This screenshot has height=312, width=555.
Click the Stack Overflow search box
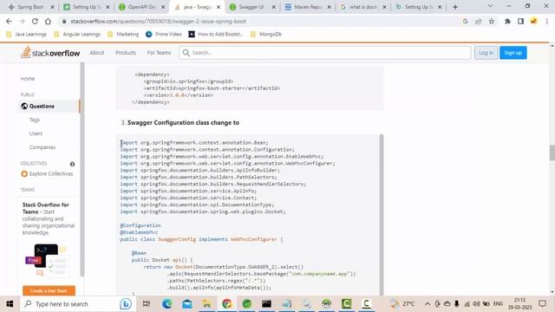click(325, 53)
